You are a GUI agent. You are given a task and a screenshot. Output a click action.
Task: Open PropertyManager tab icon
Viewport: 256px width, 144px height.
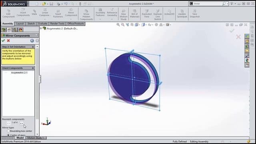[x=9, y=30]
